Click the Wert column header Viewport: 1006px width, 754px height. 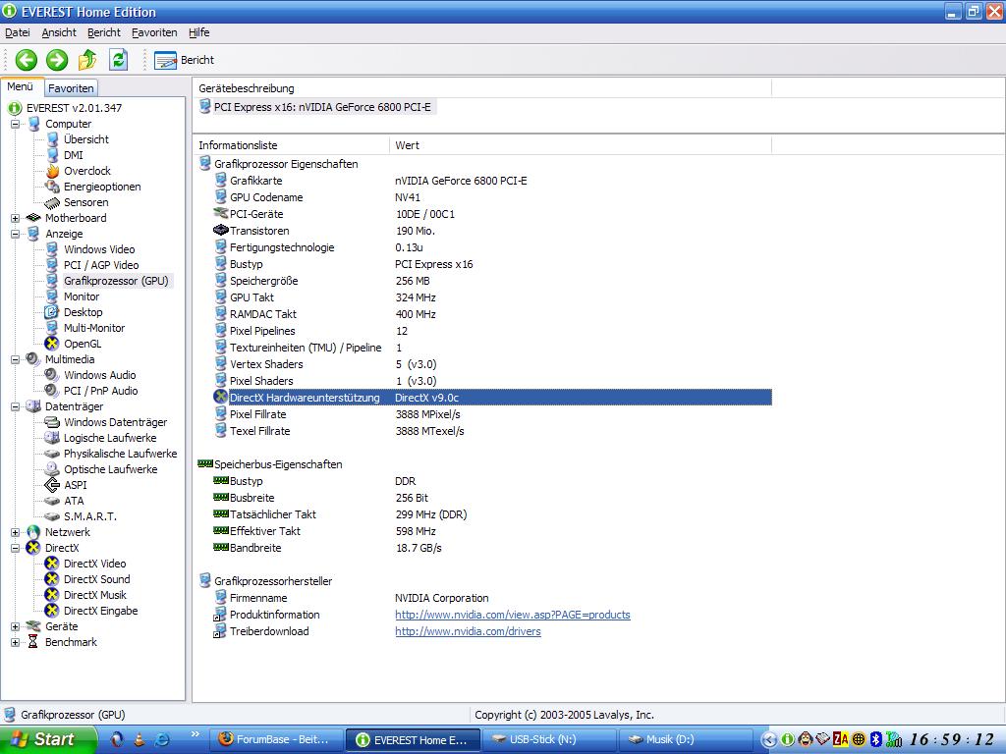point(580,145)
